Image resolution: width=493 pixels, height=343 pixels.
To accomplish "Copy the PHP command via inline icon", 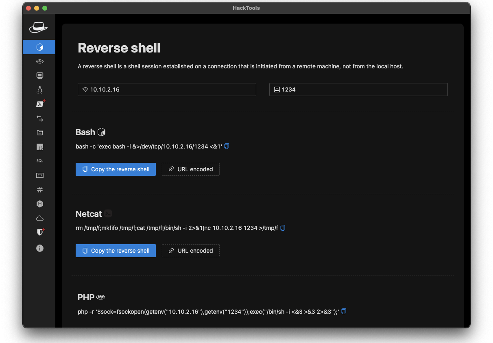I will [344, 311].
